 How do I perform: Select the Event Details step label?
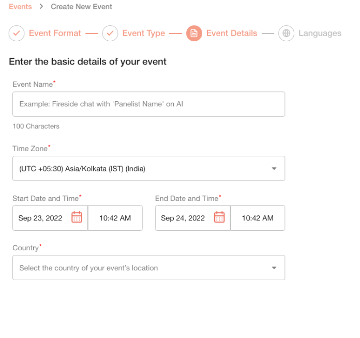tap(232, 34)
